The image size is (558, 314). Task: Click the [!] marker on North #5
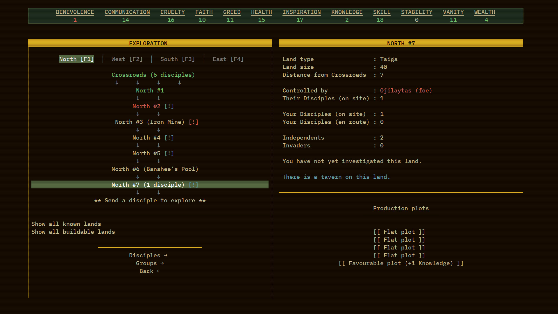(169, 153)
